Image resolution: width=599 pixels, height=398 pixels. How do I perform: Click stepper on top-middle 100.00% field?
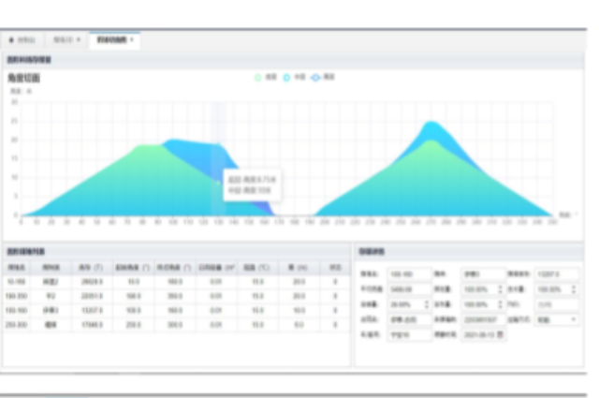coord(499,289)
